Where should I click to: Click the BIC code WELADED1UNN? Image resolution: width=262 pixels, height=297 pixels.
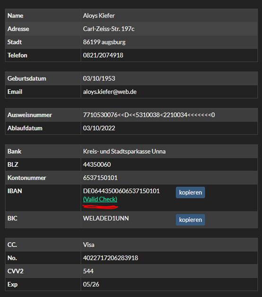click(x=106, y=218)
